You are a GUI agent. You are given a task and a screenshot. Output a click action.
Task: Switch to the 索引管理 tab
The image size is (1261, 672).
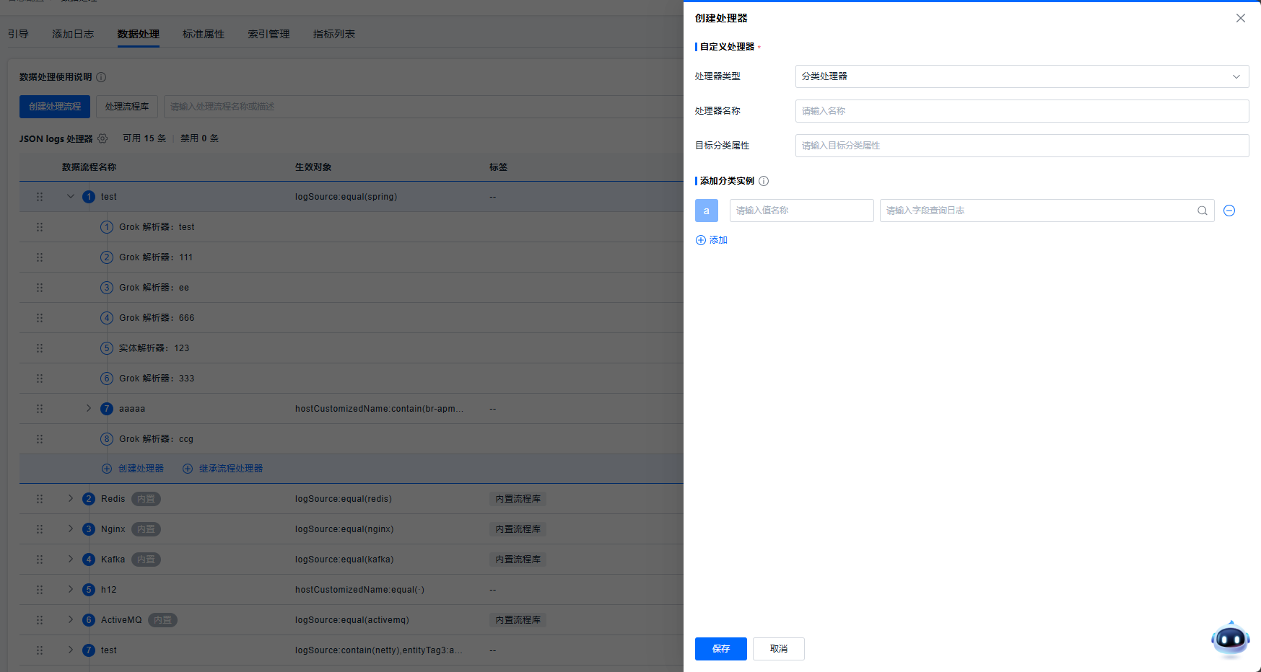click(269, 34)
